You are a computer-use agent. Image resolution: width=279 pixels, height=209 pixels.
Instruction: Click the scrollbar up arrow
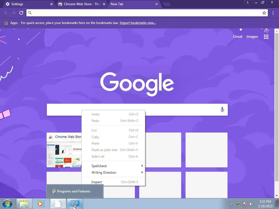tap(277, 31)
